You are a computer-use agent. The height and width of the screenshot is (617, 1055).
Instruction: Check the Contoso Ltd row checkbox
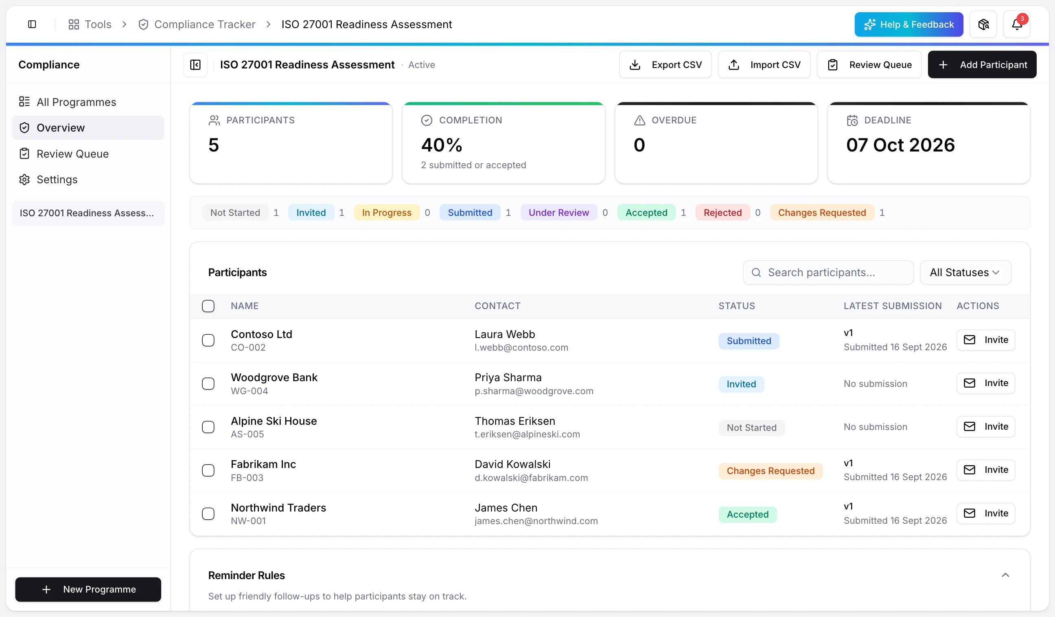pyautogui.click(x=208, y=340)
